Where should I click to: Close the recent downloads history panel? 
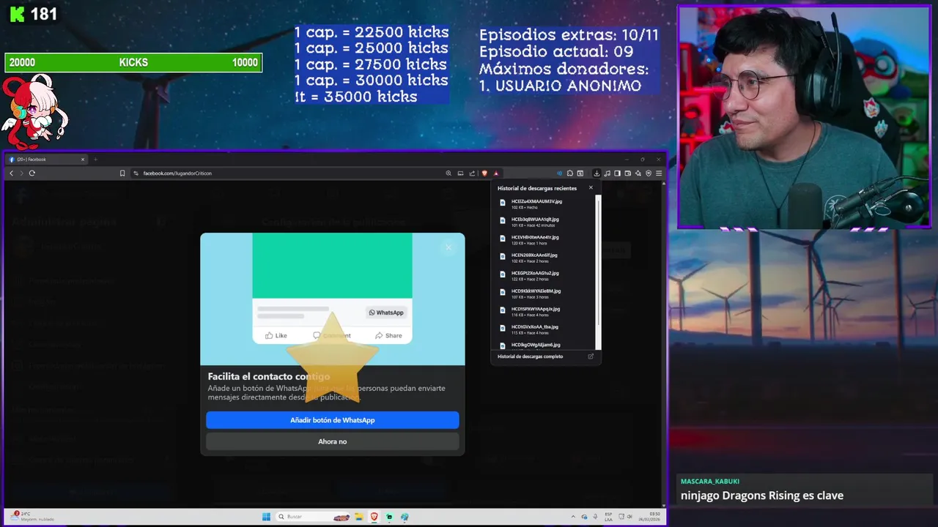tap(591, 188)
